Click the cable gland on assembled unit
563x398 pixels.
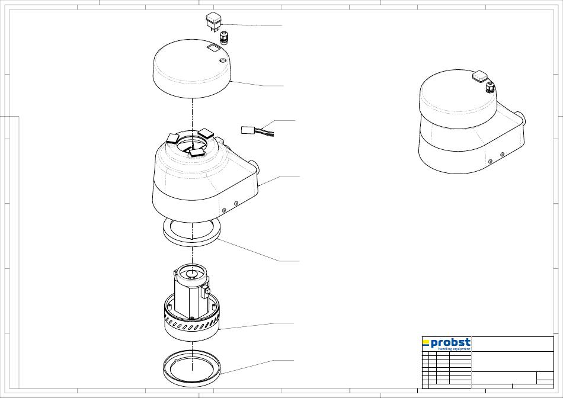[491, 88]
